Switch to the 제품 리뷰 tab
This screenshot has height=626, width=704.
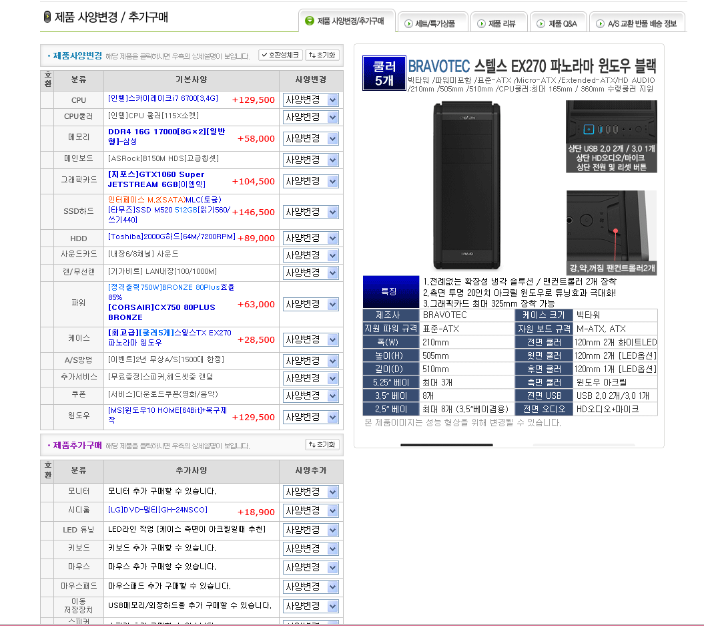499,23
